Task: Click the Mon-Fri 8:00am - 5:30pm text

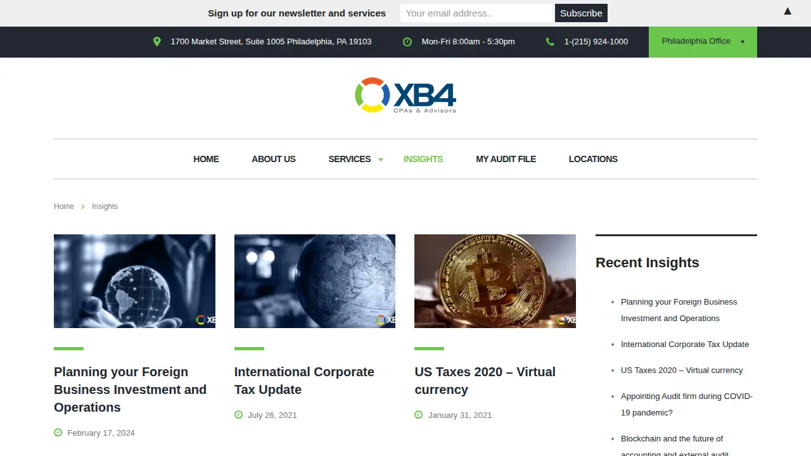Action: click(x=468, y=42)
